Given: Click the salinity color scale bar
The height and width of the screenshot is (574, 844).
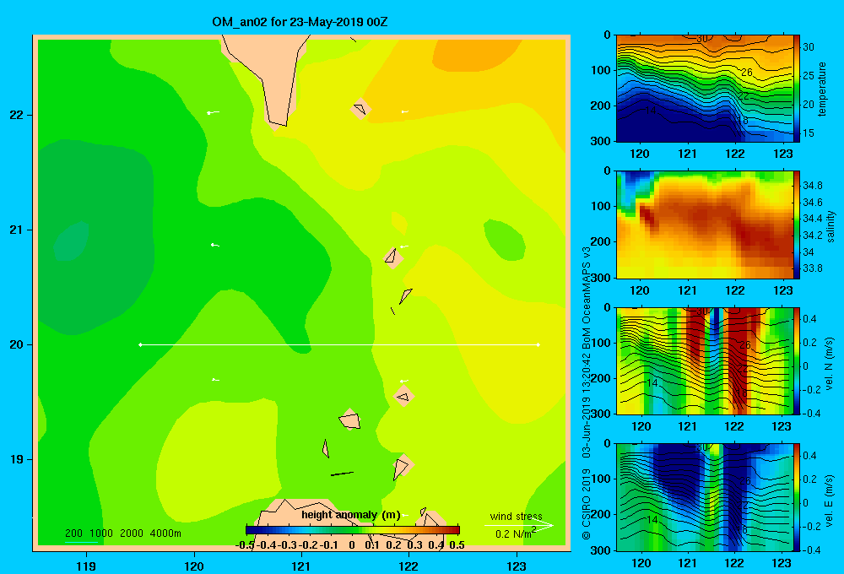Looking at the screenshot, I should pyautogui.click(x=797, y=225).
